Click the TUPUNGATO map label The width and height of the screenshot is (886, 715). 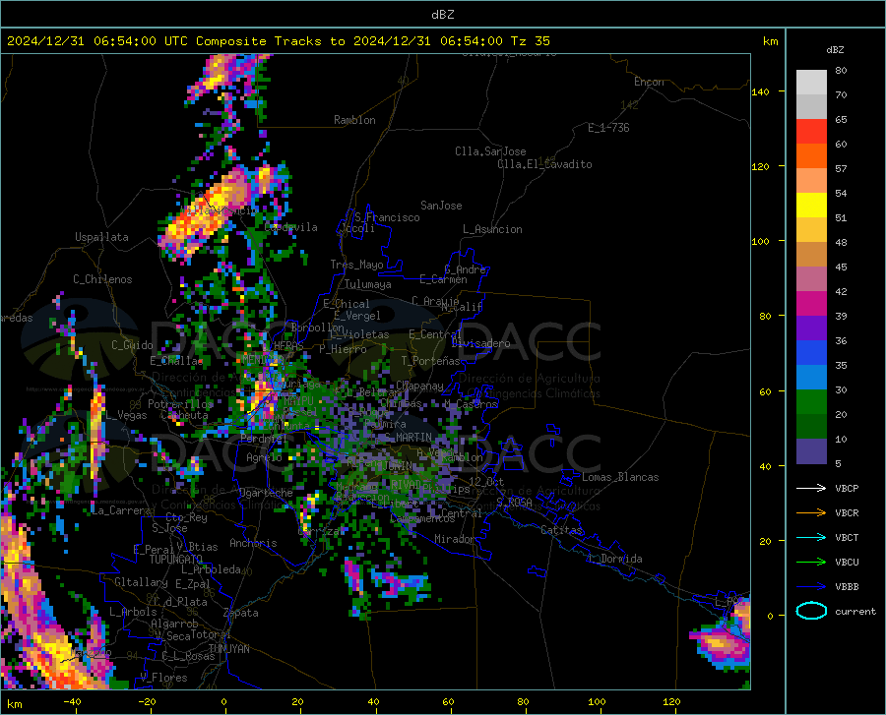click(x=176, y=560)
